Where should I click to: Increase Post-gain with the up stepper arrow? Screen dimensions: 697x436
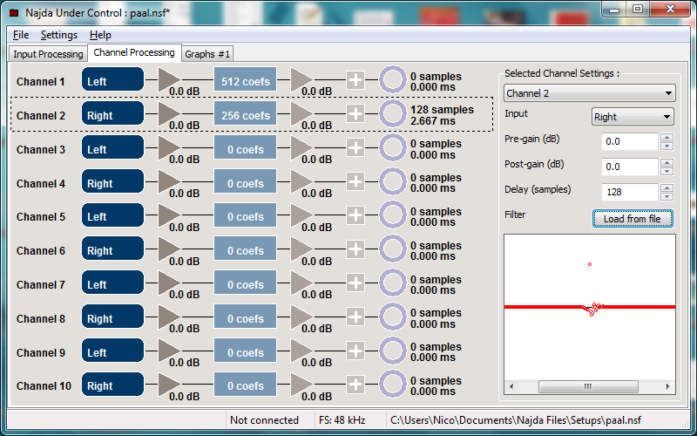667,163
